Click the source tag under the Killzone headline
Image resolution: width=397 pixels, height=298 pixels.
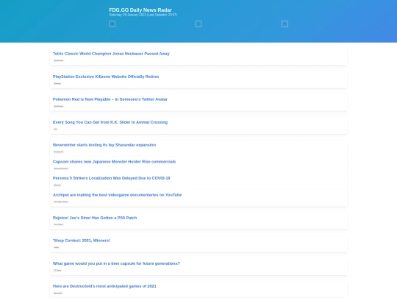(57, 83)
